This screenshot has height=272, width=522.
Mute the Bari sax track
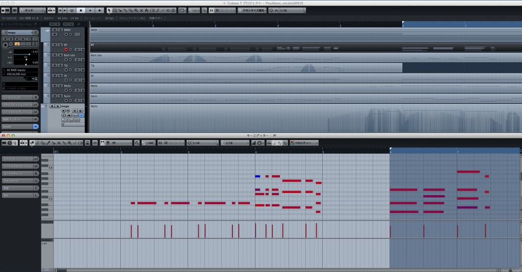click(x=55, y=55)
